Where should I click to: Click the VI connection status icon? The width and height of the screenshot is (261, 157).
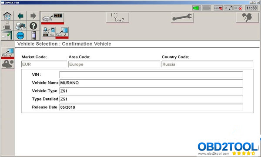(x=228, y=8)
